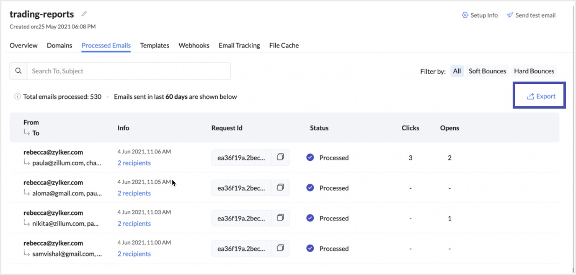576x275 pixels.
Task: Click the search magnifier icon
Action: [x=18, y=70]
